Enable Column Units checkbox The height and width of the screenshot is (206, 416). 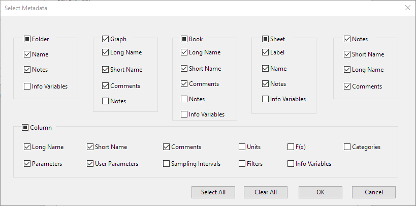pos(242,147)
